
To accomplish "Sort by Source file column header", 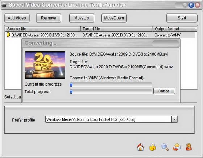I will pyautogui.click(x=43, y=29).
